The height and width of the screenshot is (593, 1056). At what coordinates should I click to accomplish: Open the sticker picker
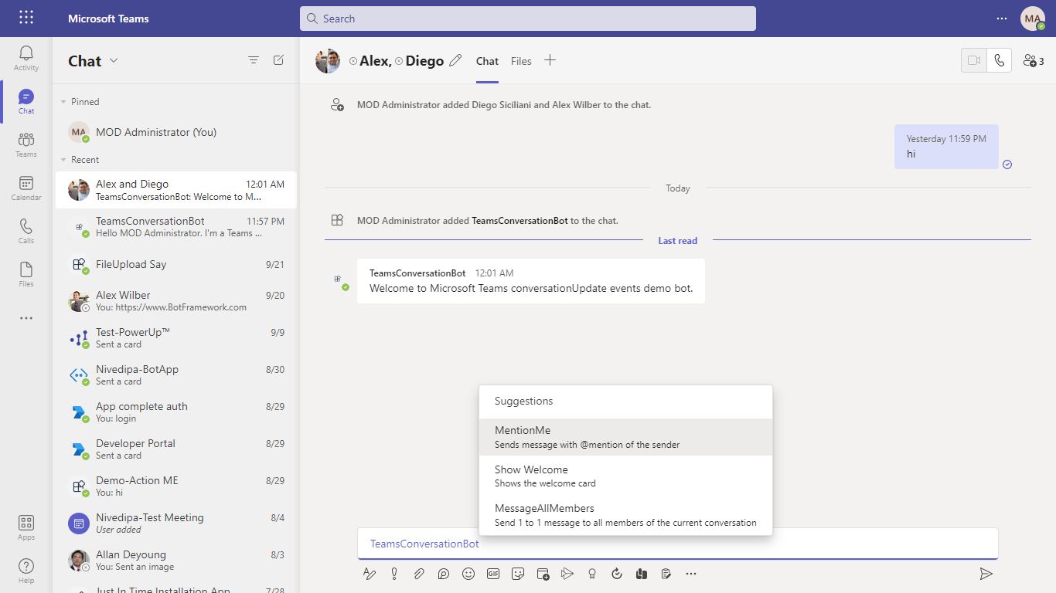click(518, 574)
